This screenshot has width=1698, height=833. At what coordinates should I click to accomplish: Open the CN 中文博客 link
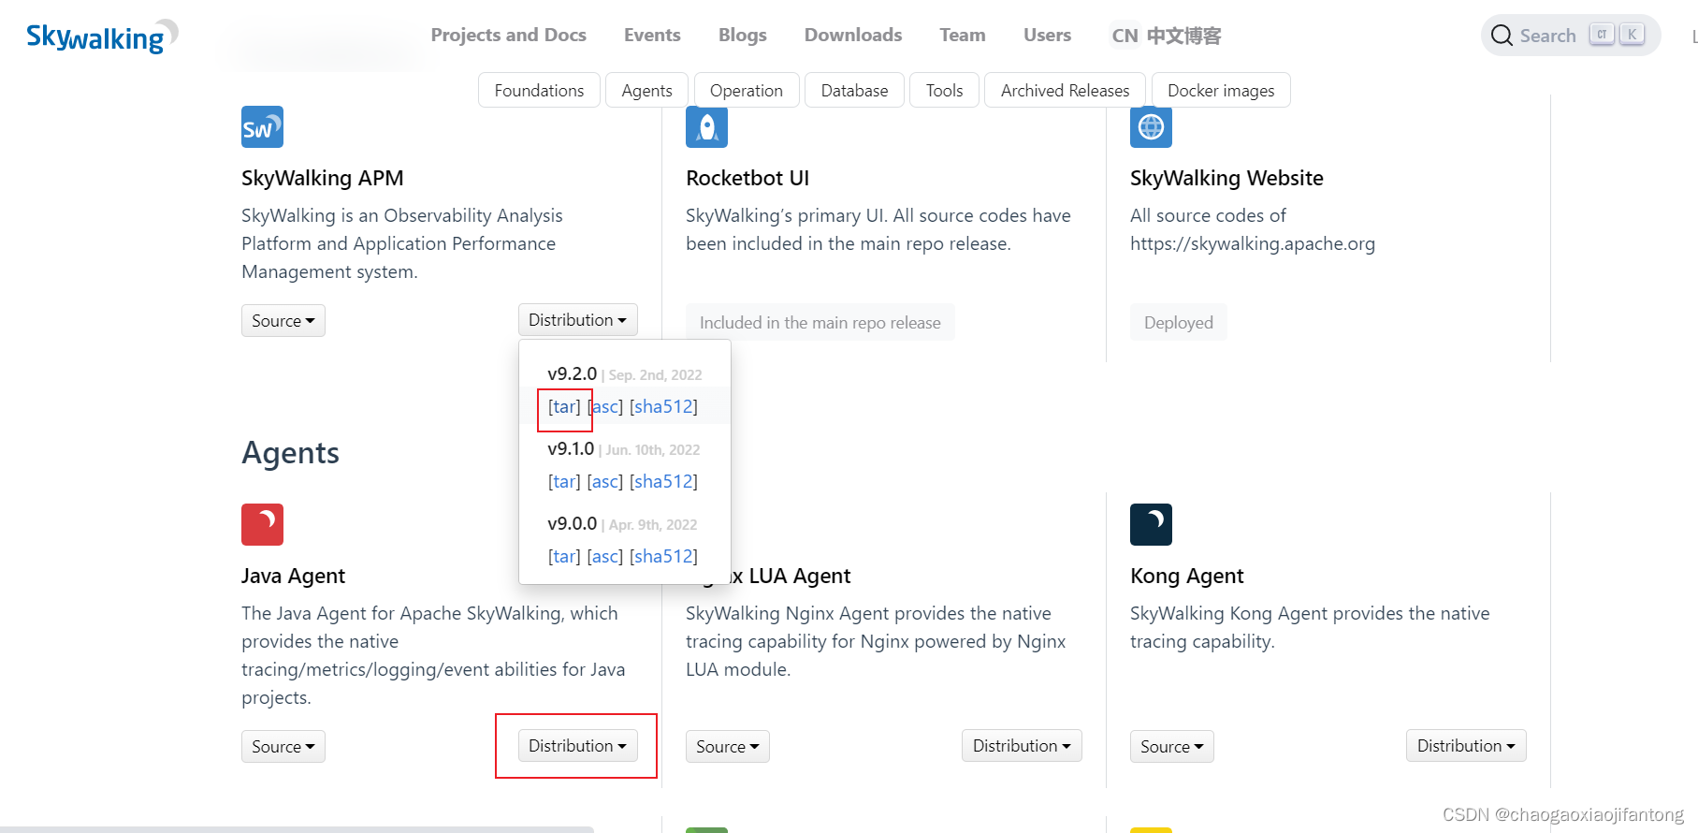[1166, 36]
